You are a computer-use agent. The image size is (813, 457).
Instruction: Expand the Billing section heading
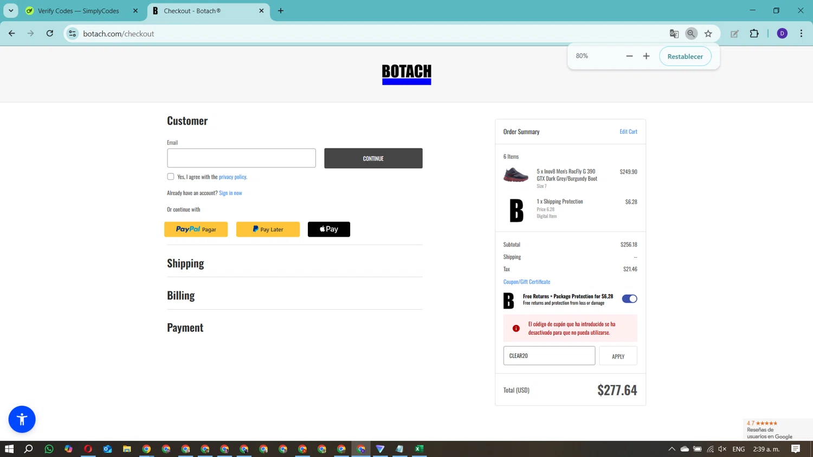(x=180, y=295)
